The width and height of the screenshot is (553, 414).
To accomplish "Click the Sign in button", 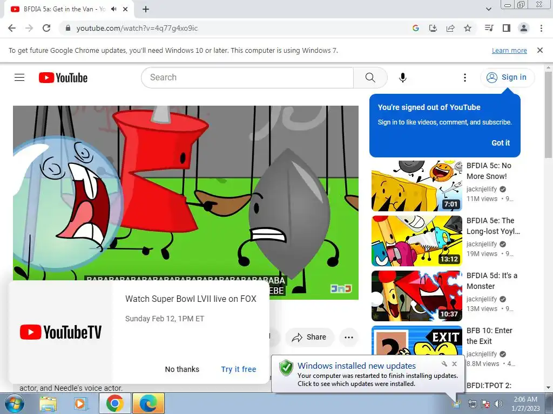I will (x=507, y=78).
